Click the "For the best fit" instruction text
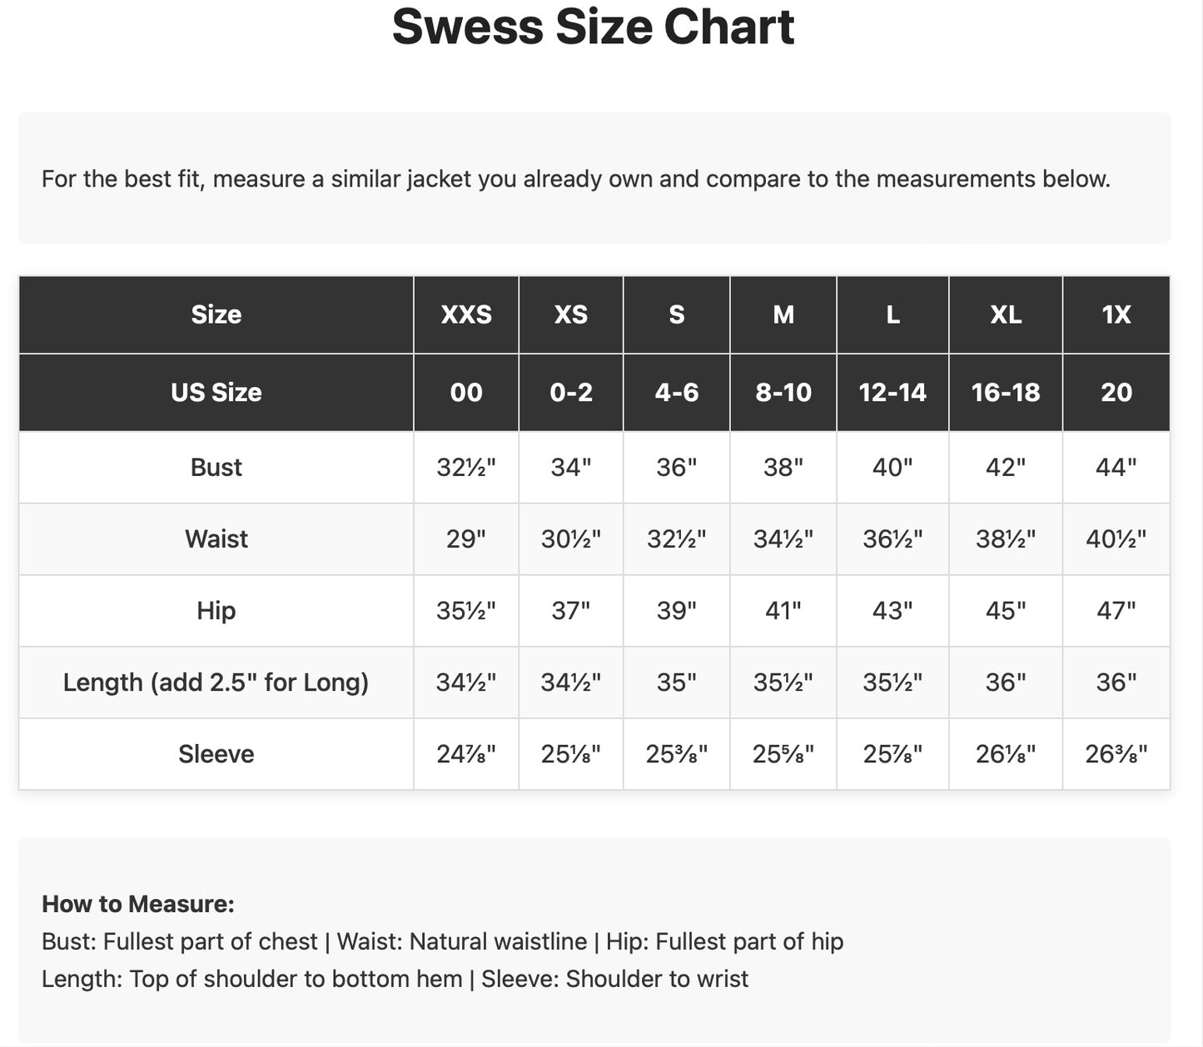Viewport: 1203px width, 1047px height. pyautogui.click(x=576, y=179)
